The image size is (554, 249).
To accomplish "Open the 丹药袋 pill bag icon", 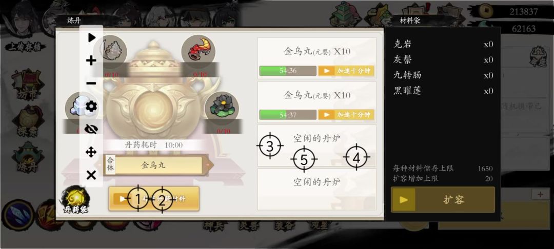I will pos(75,200).
